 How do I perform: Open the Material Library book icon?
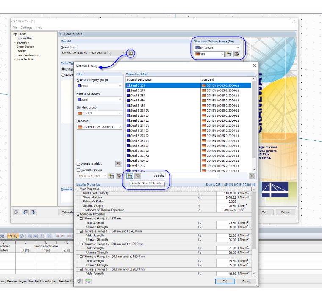coord(130,53)
